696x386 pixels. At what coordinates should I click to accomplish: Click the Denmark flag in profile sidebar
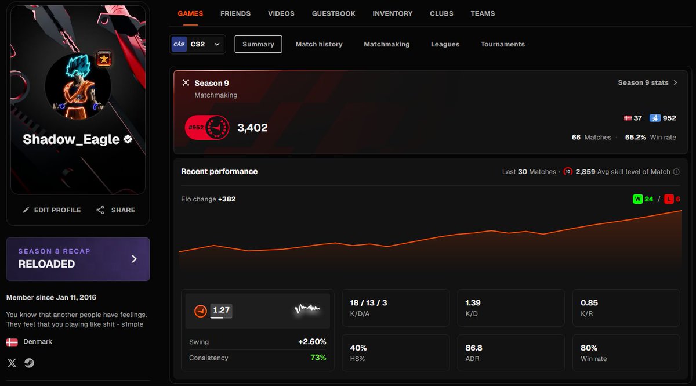(12, 342)
